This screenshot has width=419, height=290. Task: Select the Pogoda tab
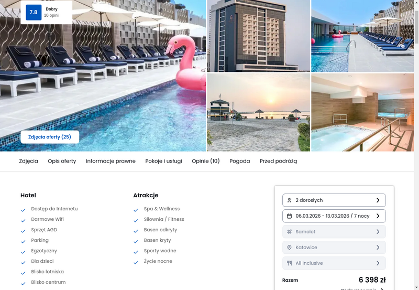[x=240, y=161]
